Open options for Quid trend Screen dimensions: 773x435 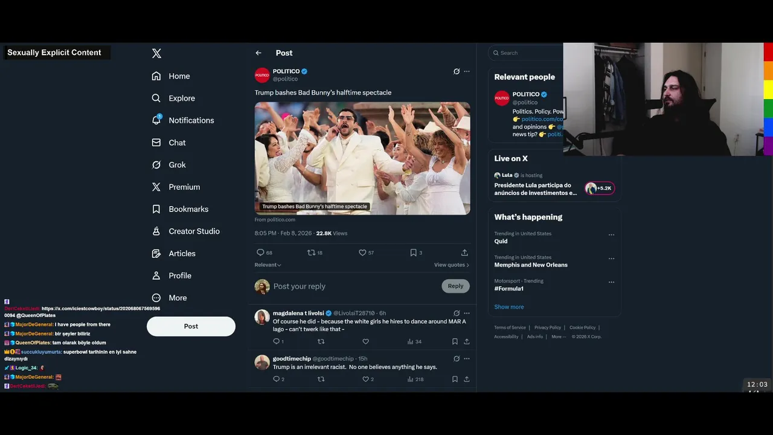(611, 235)
